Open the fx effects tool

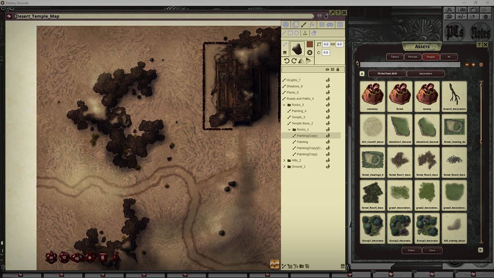[312, 25]
